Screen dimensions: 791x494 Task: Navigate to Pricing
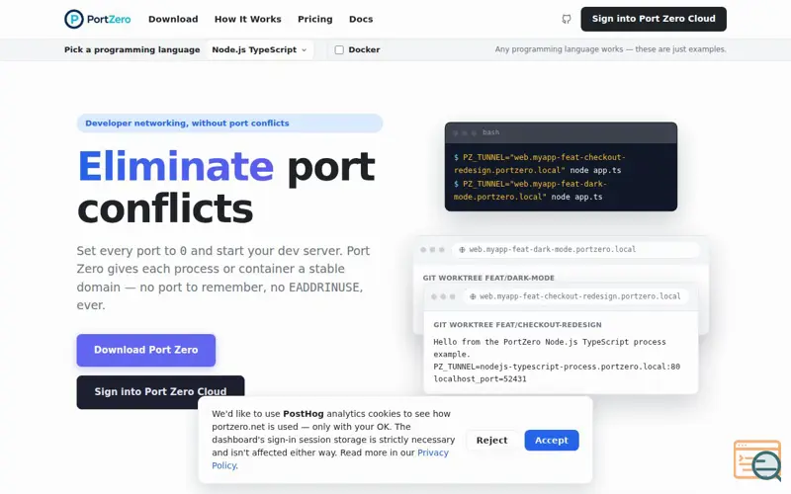point(314,19)
